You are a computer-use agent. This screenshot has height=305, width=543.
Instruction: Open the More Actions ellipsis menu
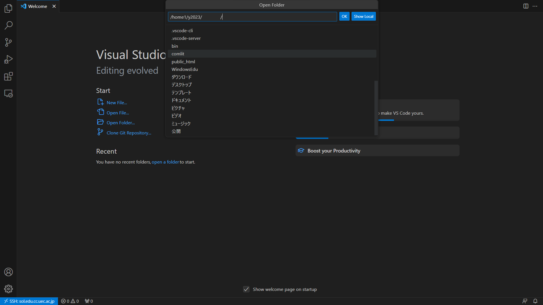coord(535,6)
